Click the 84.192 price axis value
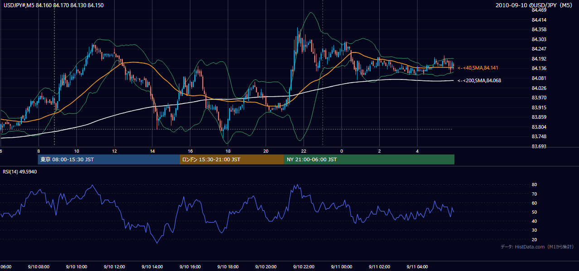Viewport: 579px width, 271px height. click(x=539, y=59)
